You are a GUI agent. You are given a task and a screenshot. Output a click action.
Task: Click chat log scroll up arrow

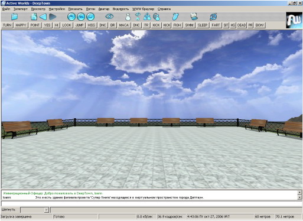click(x=299, y=193)
